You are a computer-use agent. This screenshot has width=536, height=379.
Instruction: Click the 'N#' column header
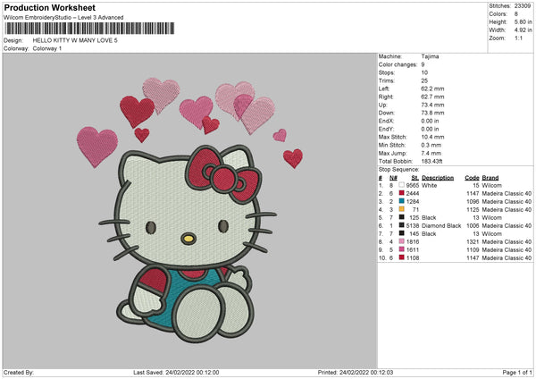tap(393, 178)
